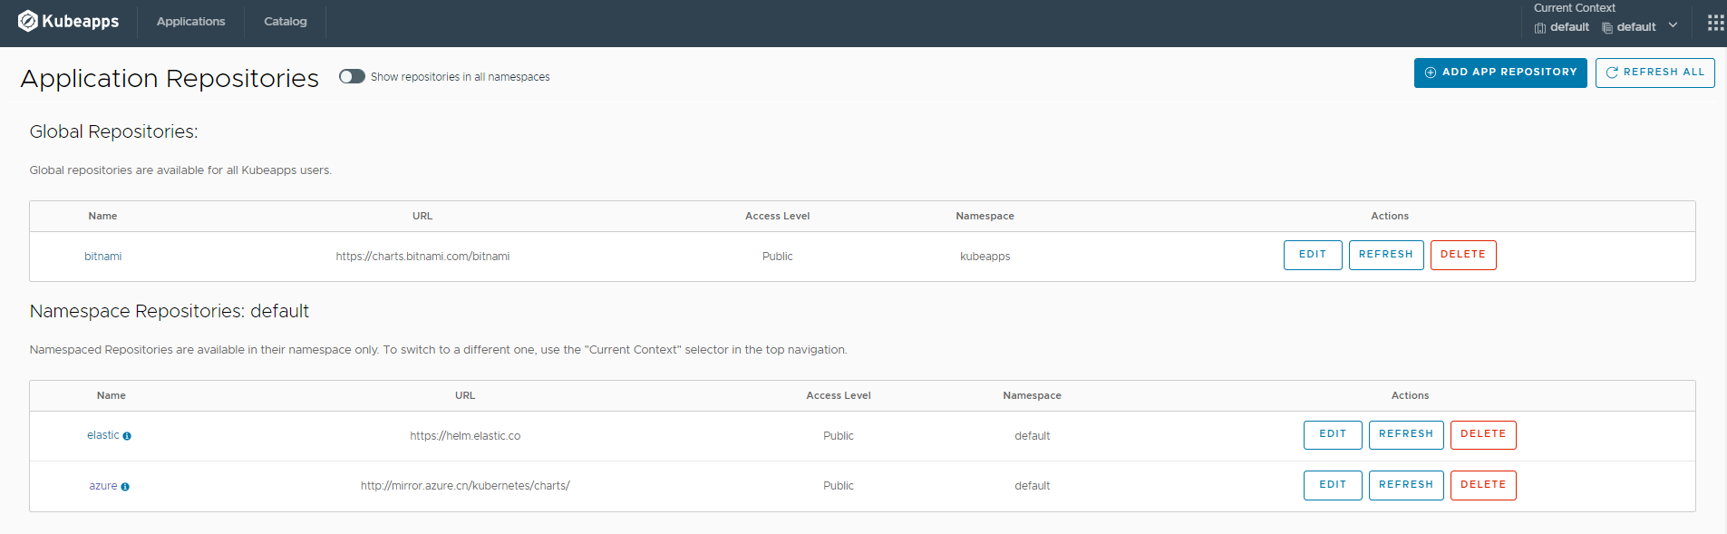Image resolution: width=1727 pixels, height=534 pixels.
Task: Refresh the elastic repository
Action: (1406, 434)
